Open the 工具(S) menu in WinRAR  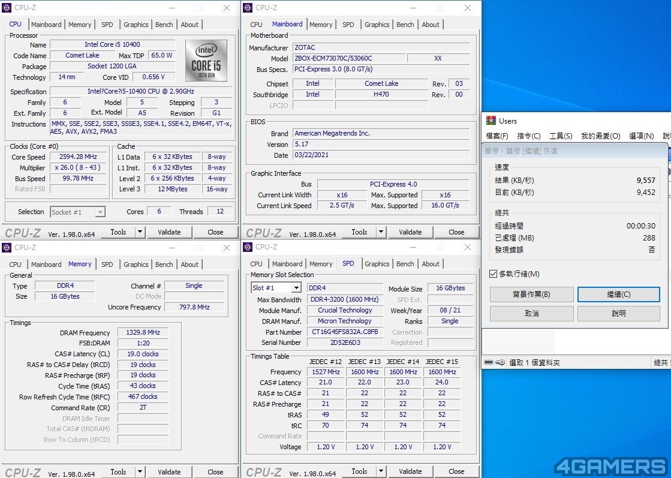(x=561, y=136)
